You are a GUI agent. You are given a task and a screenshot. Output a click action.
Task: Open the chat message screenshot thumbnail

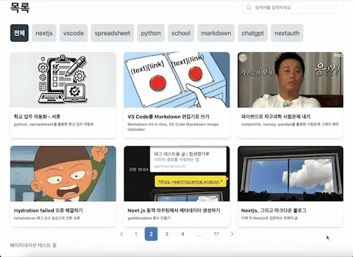176,174
